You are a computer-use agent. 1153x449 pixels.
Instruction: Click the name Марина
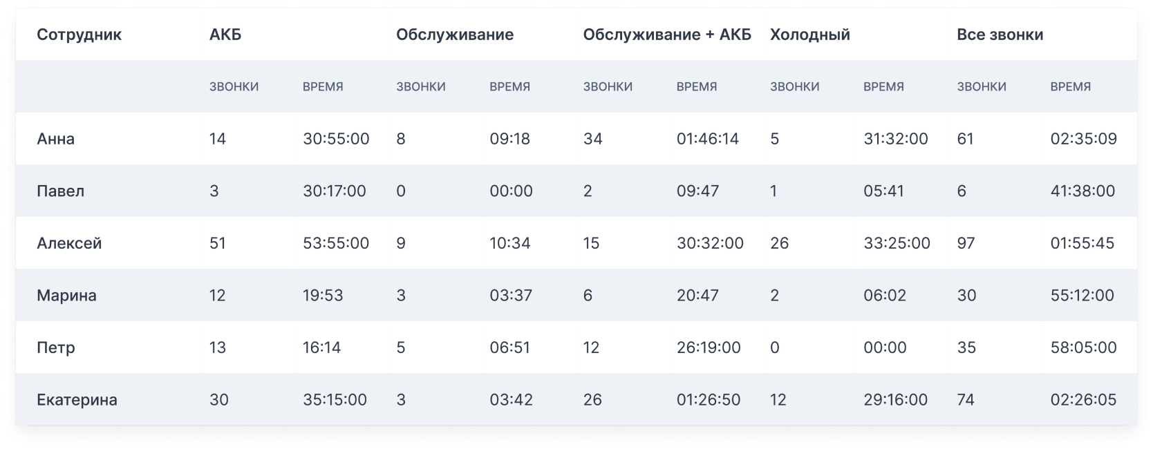click(66, 296)
